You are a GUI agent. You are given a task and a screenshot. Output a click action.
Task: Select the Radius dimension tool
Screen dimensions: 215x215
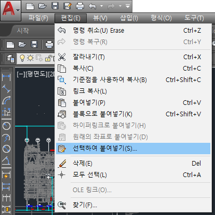(x=6, y=126)
